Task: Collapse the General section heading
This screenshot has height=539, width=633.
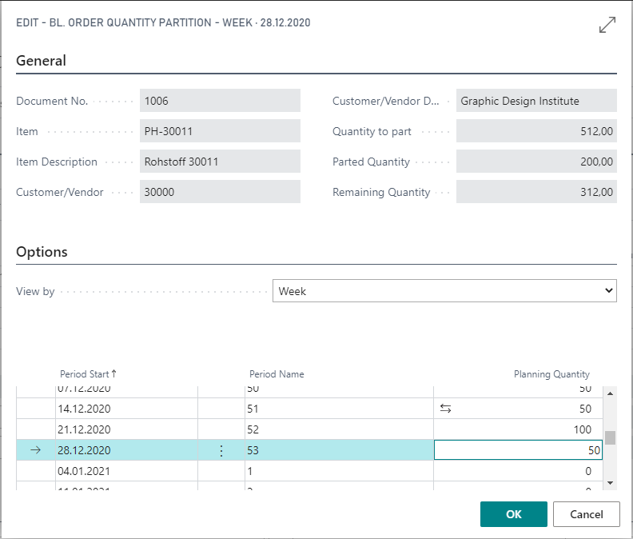Action: (x=41, y=61)
